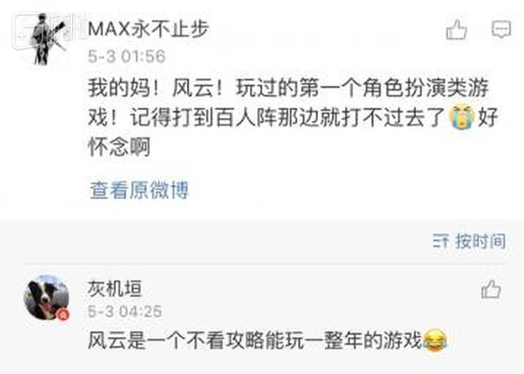
Task: Tap the crying emoji in the top comment
Action: [462, 117]
